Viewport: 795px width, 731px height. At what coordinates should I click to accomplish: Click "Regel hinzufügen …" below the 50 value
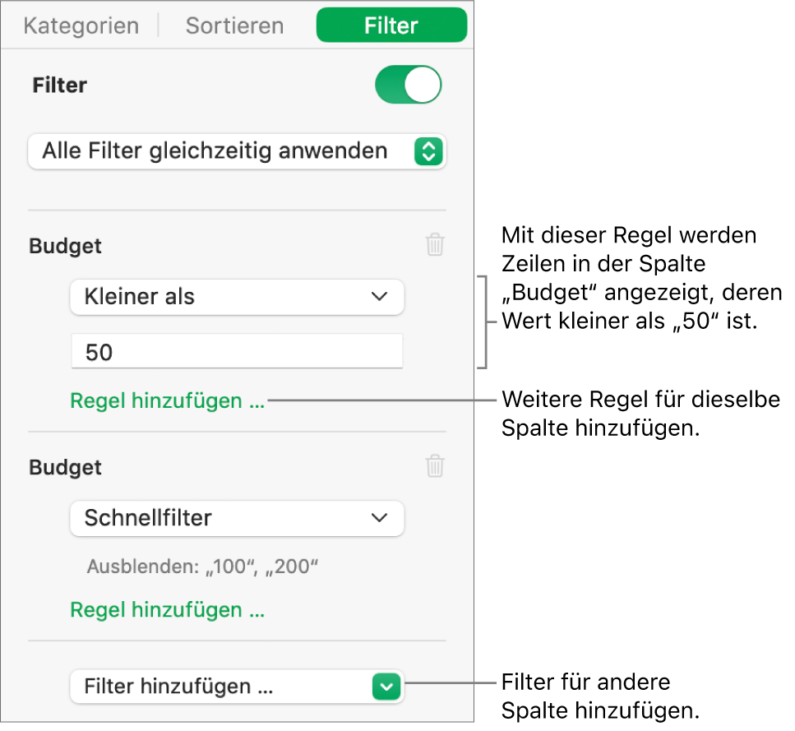(168, 401)
